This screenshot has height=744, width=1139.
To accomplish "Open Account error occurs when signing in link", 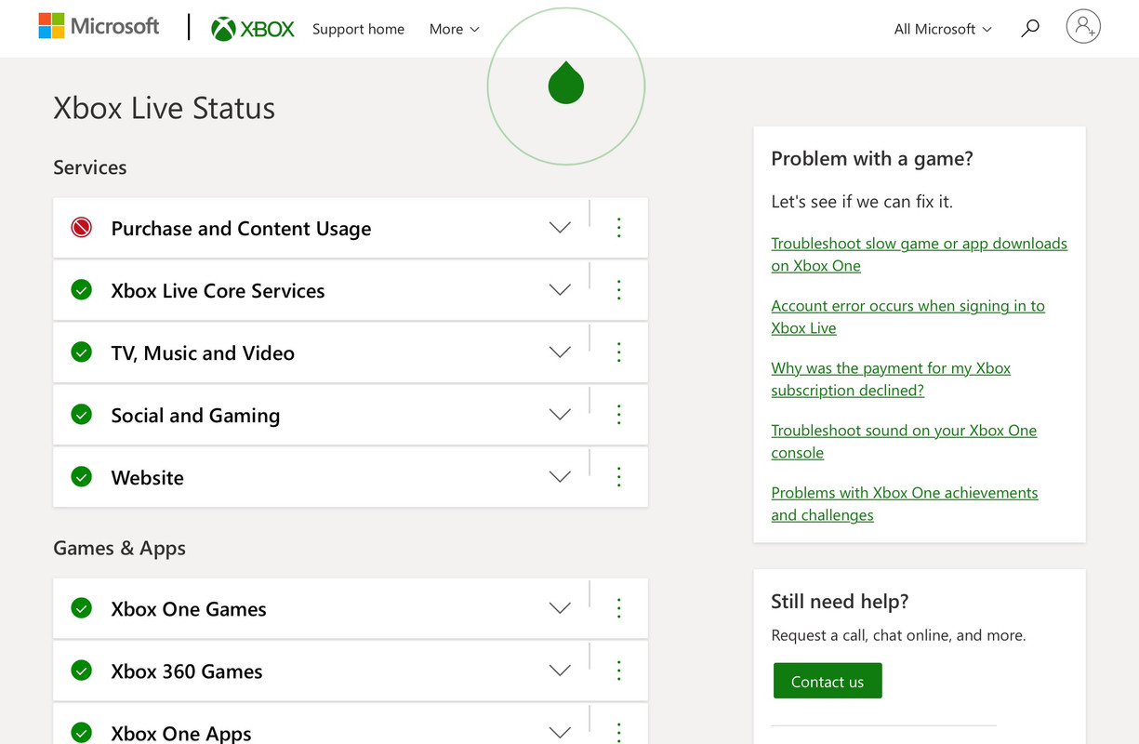I will click(x=907, y=316).
